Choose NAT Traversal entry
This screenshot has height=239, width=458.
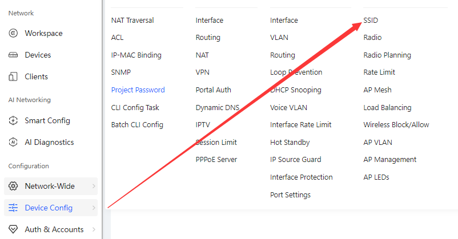click(132, 20)
